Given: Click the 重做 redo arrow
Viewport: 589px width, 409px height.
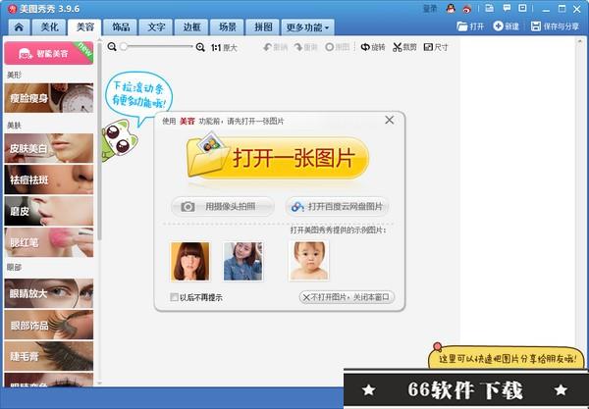Looking at the screenshot, I should click(x=306, y=47).
